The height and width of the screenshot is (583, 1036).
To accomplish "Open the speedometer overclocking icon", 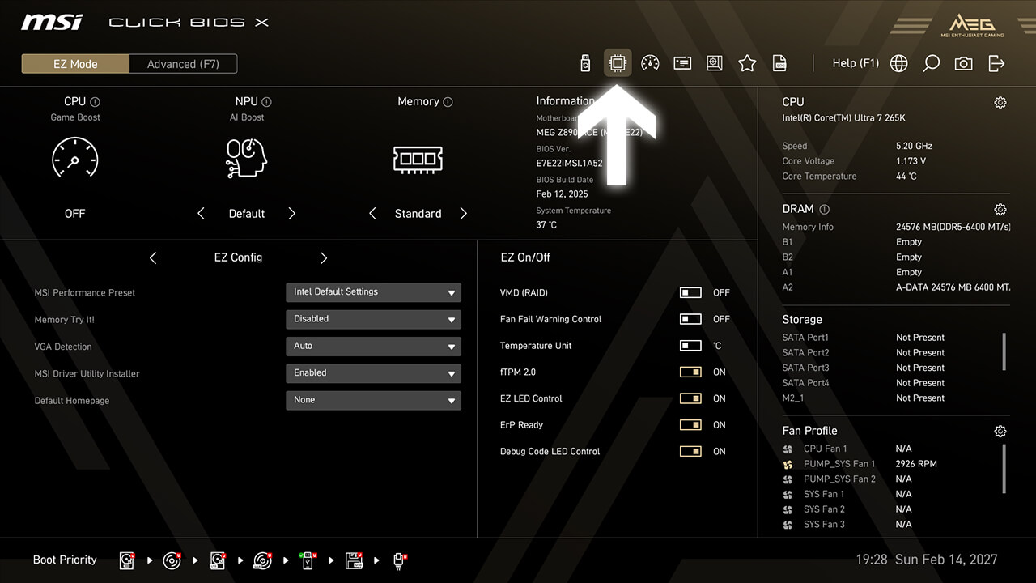I will coord(650,63).
